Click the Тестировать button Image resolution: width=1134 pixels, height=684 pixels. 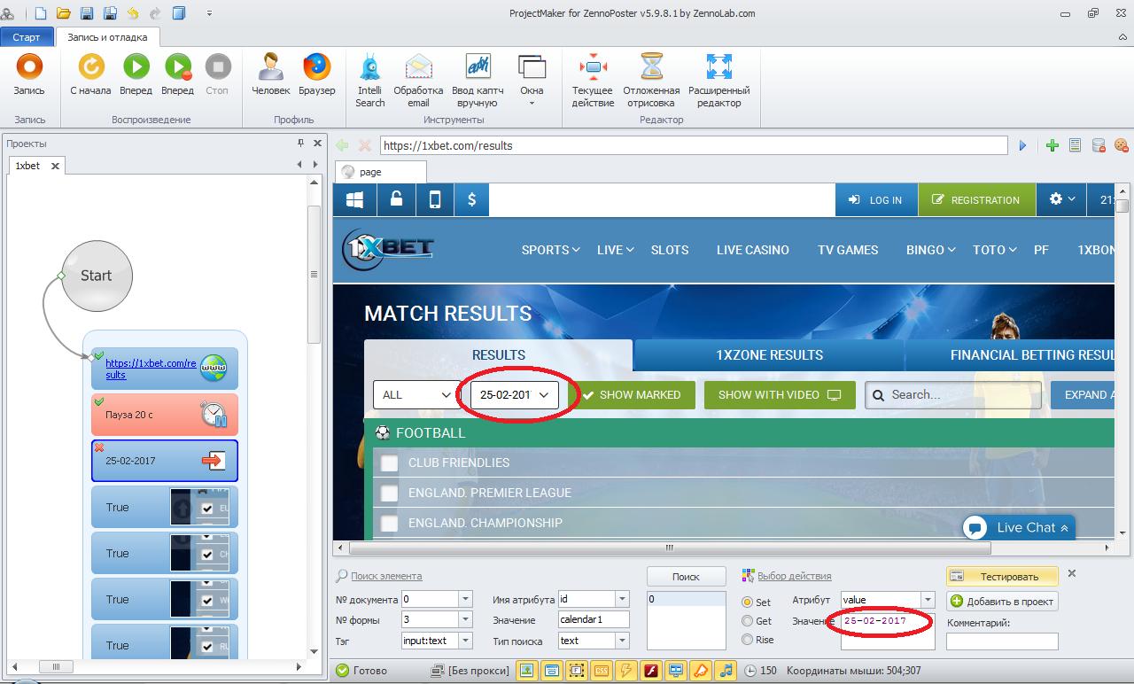[1002, 577]
